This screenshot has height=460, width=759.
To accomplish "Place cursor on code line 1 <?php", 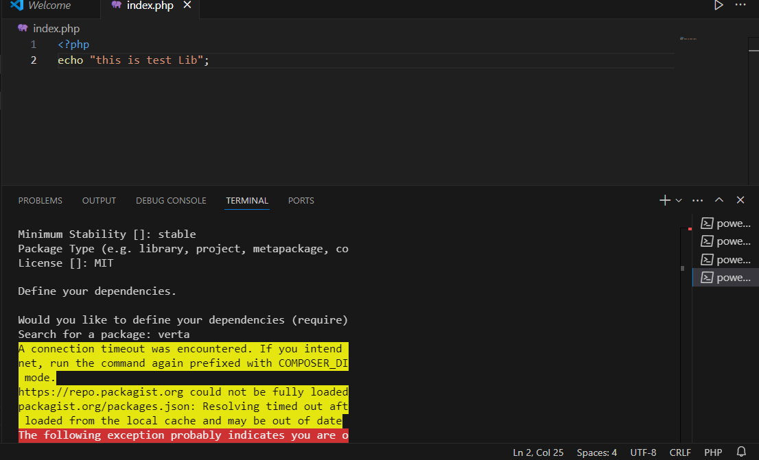I will (73, 45).
